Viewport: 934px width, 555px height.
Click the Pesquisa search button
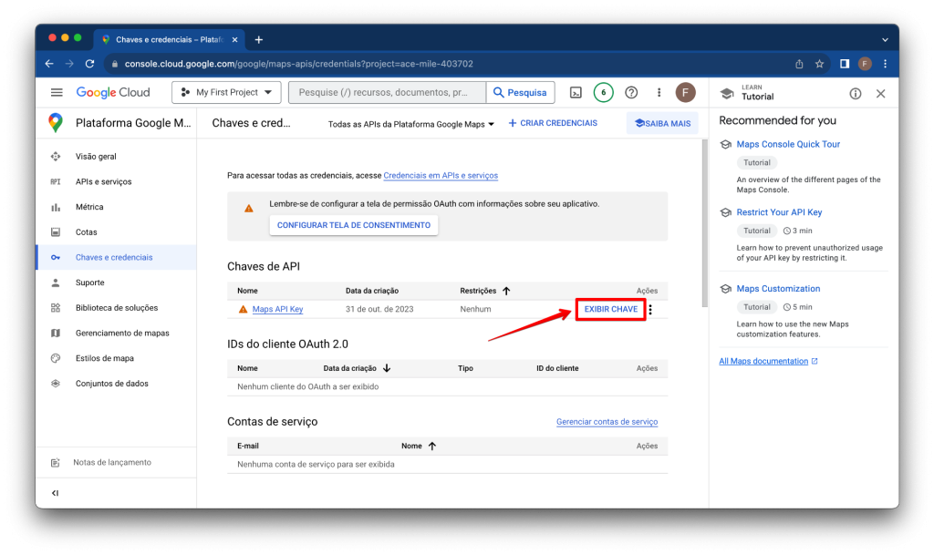[x=520, y=92]
